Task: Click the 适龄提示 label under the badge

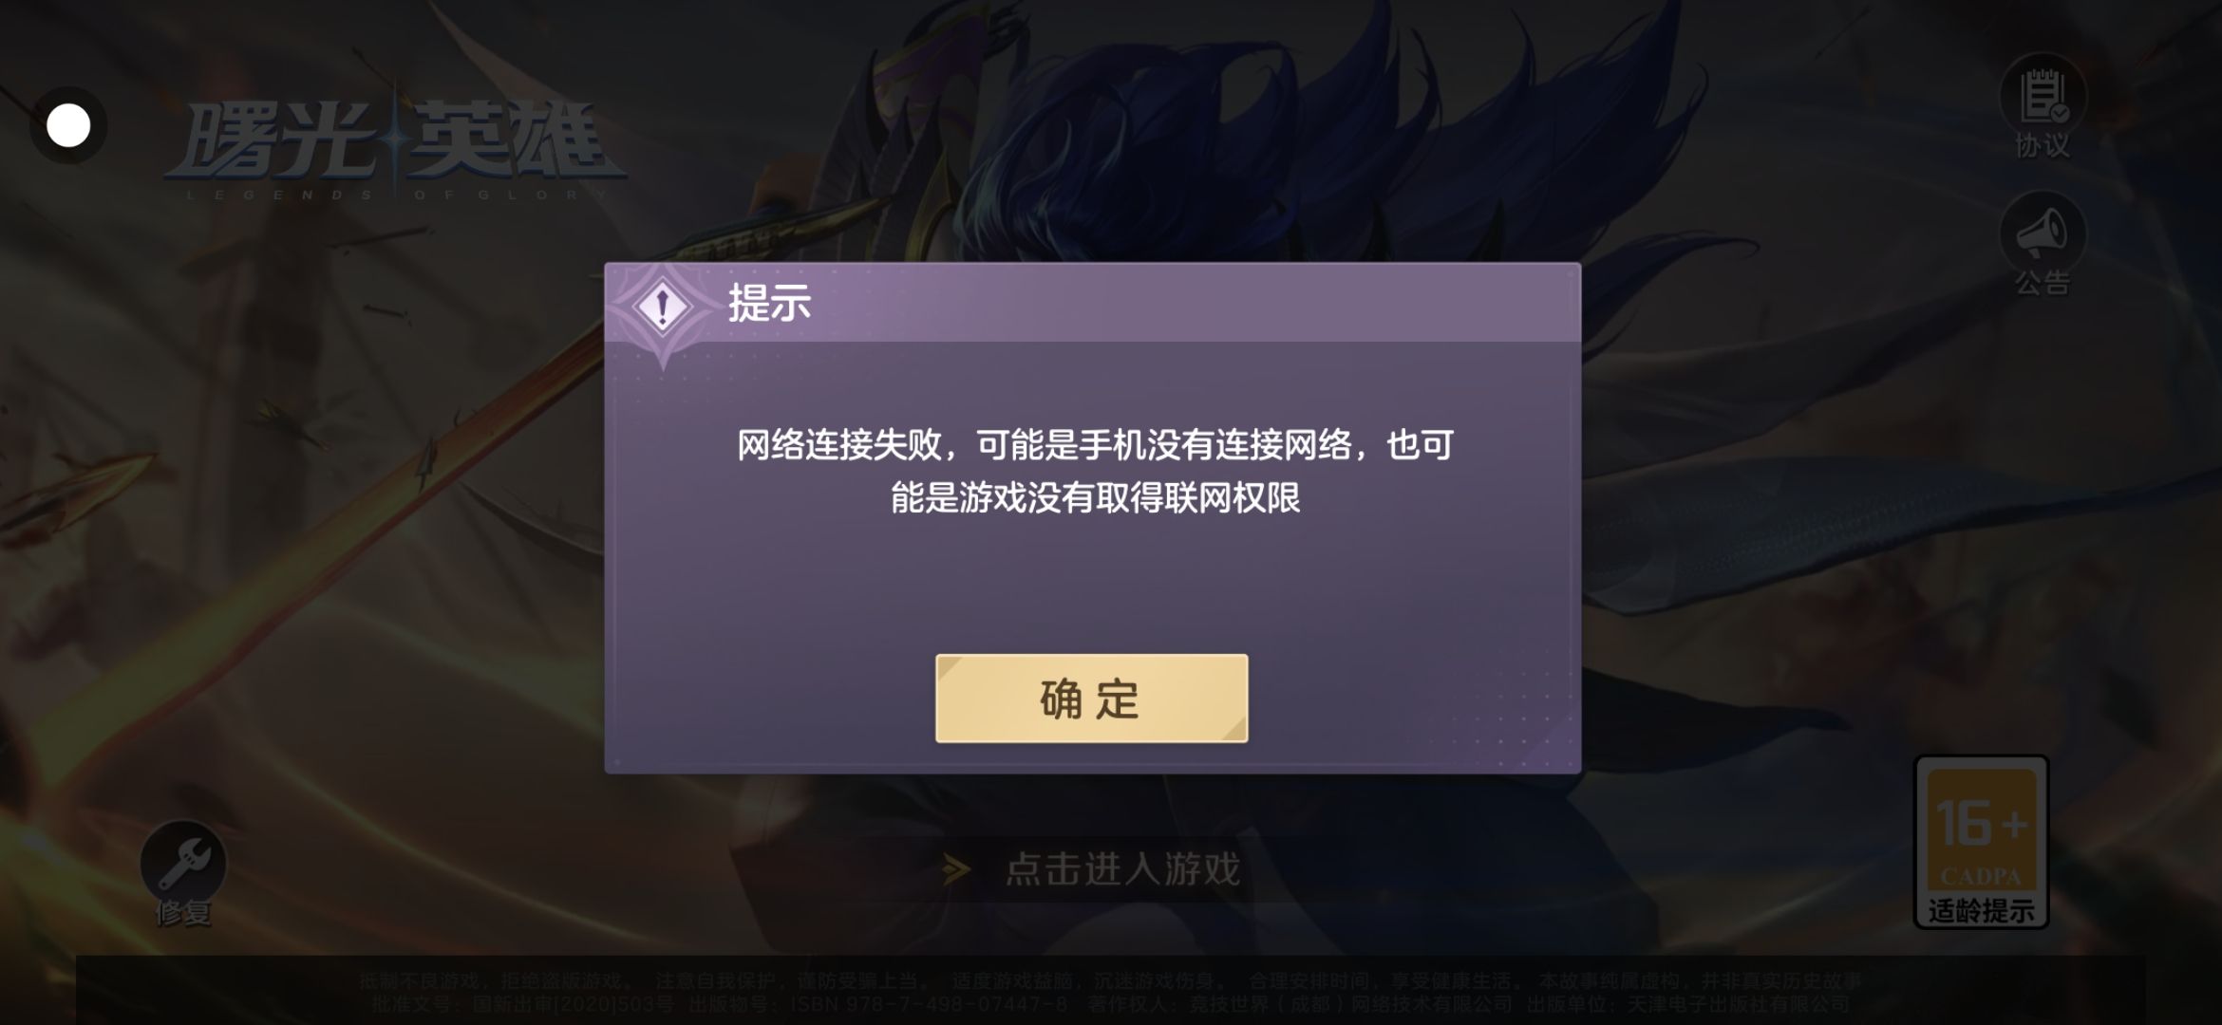Action: pos(1981,911)
